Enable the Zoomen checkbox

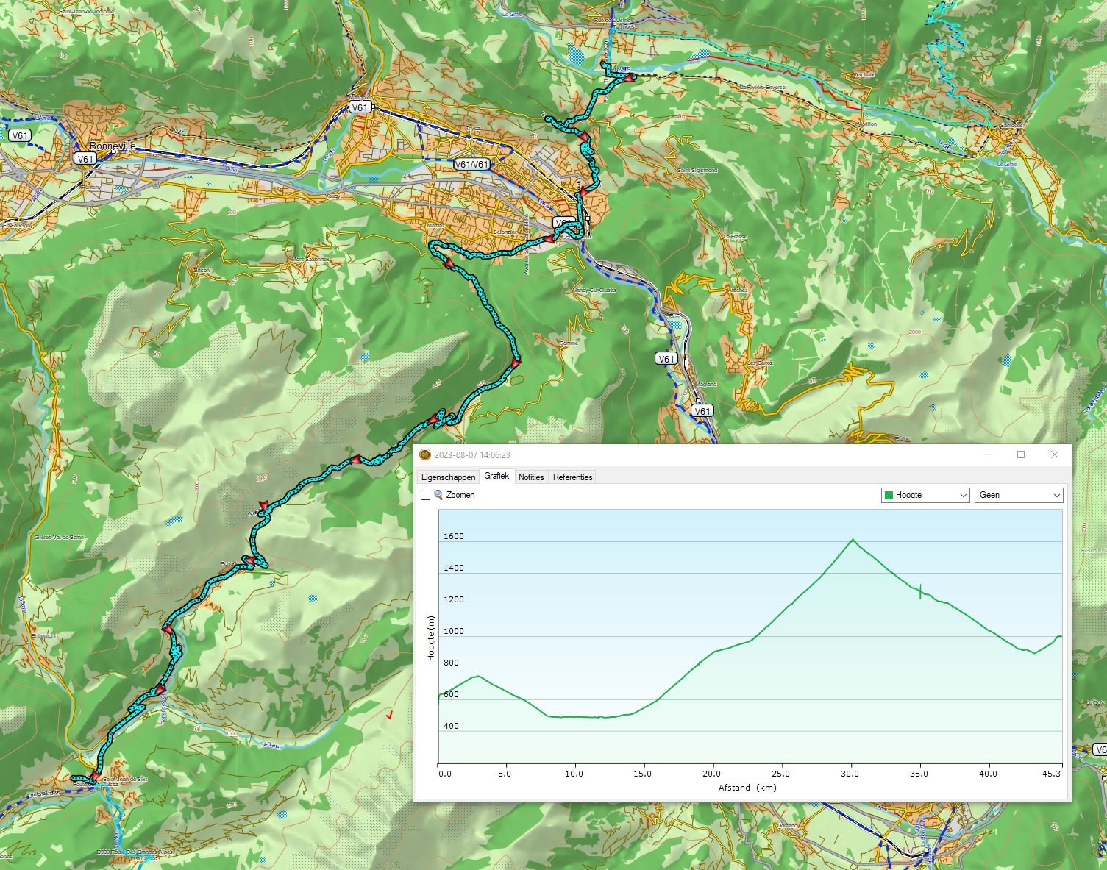(x=425, y=496)
